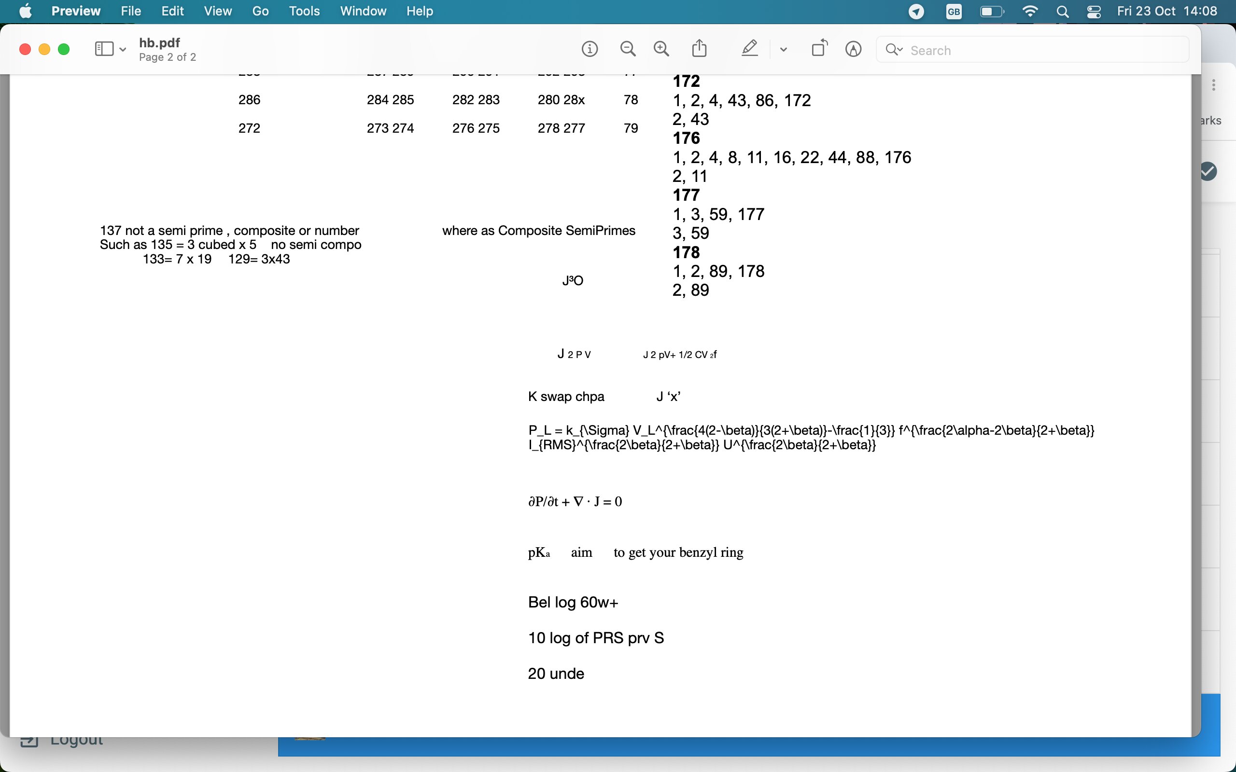Check battery status in menu bar
The width and height of the screenshot is (1236, 772).
[992, 11]
